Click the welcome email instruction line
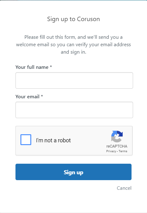147x213 pixels. (x=73, y=45)
